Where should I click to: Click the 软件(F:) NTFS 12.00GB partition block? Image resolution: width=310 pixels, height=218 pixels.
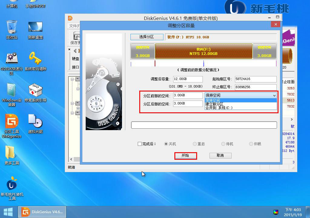click(204, 51)
